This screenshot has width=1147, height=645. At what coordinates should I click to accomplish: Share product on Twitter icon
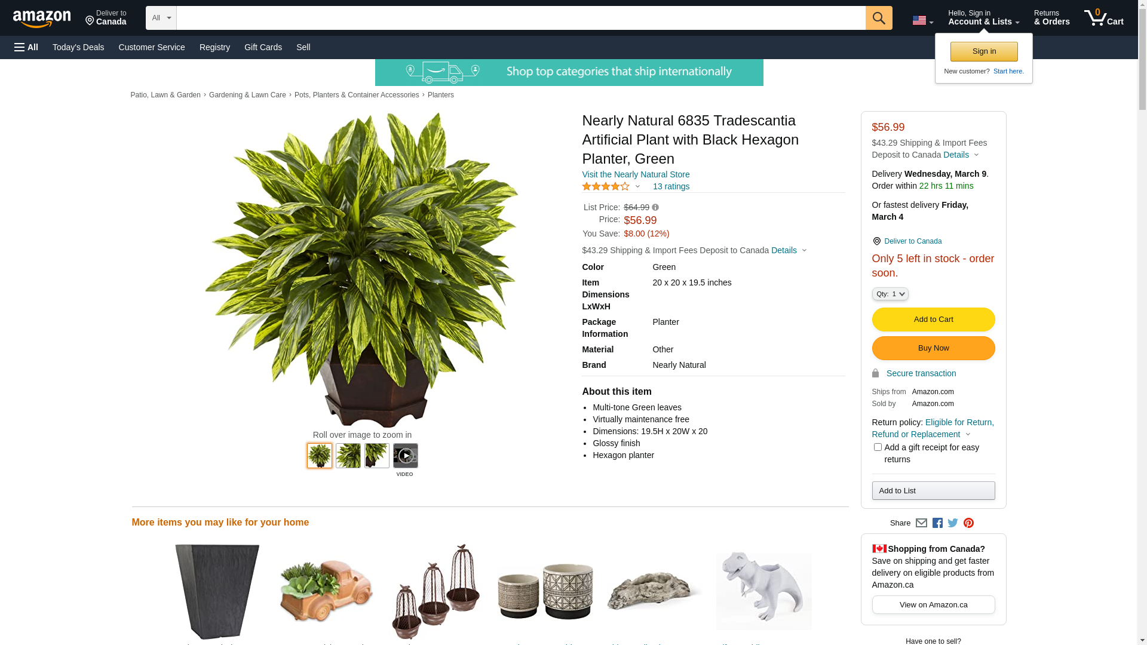[953, 523]
